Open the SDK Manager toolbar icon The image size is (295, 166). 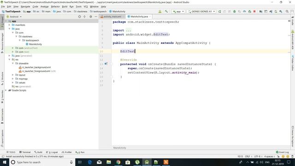click(x=281, y=12)
